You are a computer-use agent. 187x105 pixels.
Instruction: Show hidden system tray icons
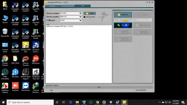pos(160,102)
